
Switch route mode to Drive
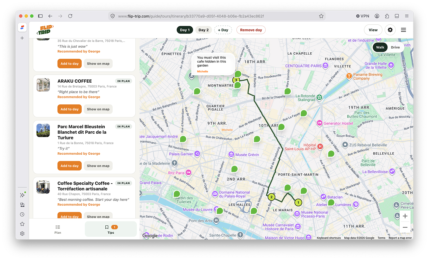(395, 47)
